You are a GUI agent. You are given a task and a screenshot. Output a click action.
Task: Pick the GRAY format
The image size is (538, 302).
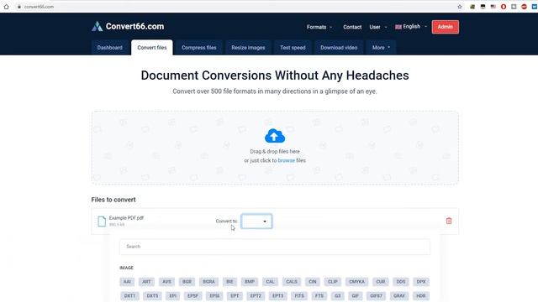point(399,295)
